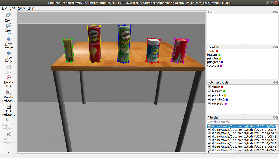The height and width of the screenshot is (158, 279).
Task: Float the Polygon Labels panel
Action: point(274,83)
